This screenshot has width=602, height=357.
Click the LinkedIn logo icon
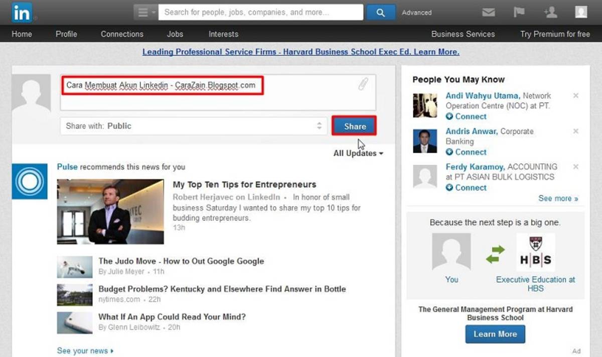22,12
